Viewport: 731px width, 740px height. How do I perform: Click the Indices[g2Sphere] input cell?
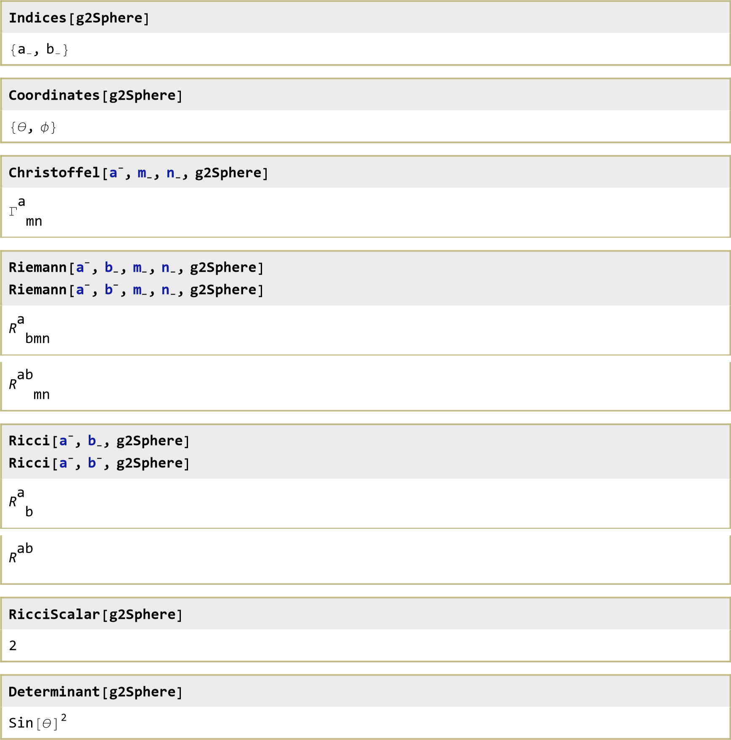(79, 18)
